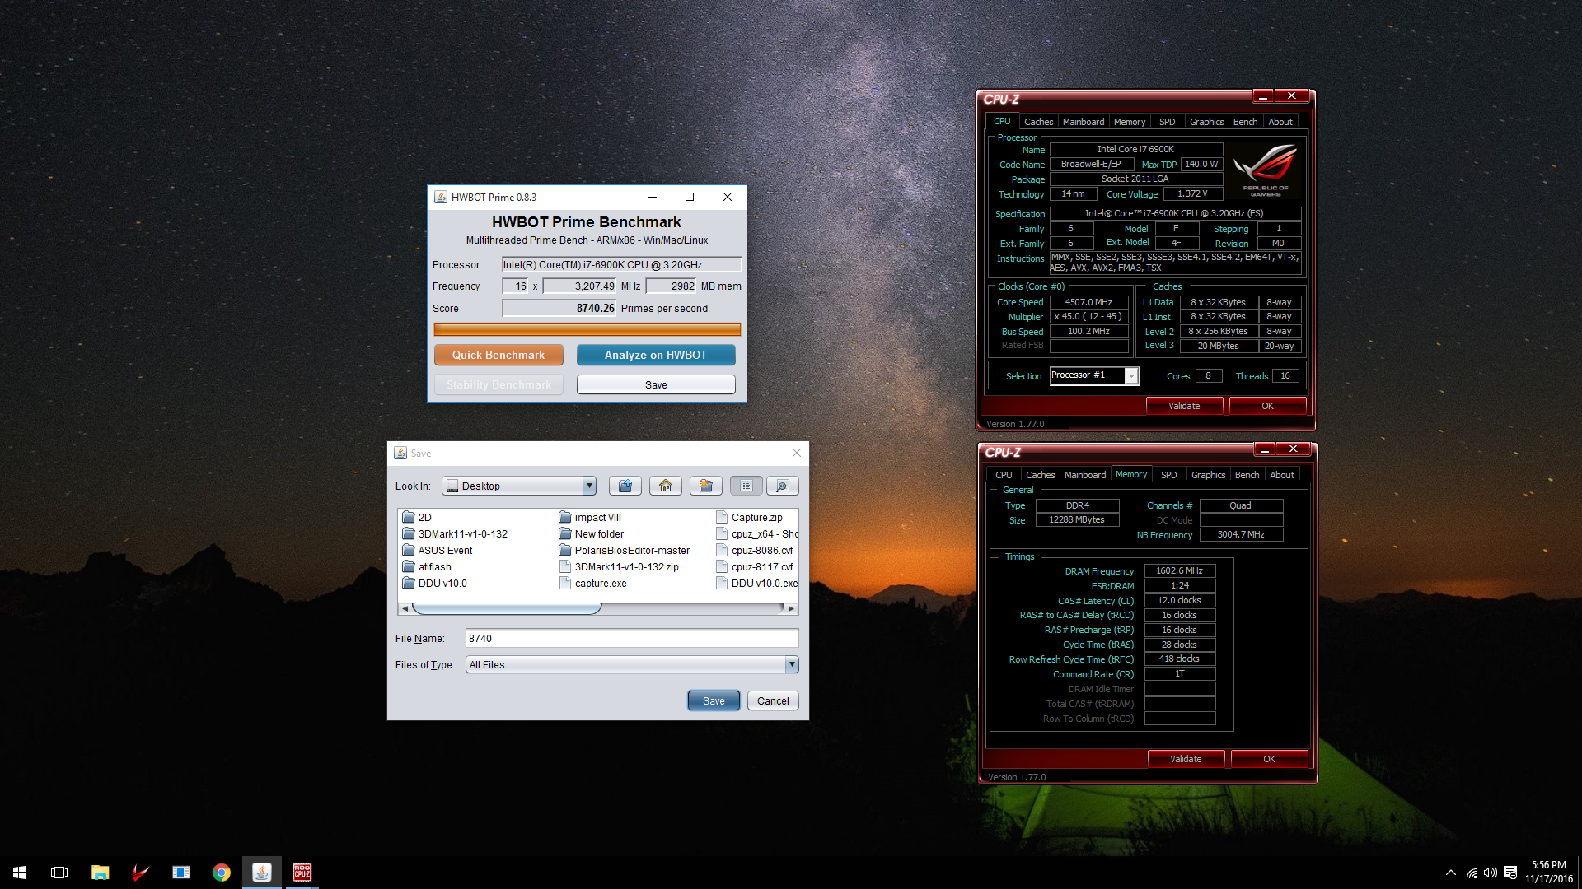Open File Explorer from the taskbar
This screenshot has width=1582, height=889.
[x=100, y=873]
